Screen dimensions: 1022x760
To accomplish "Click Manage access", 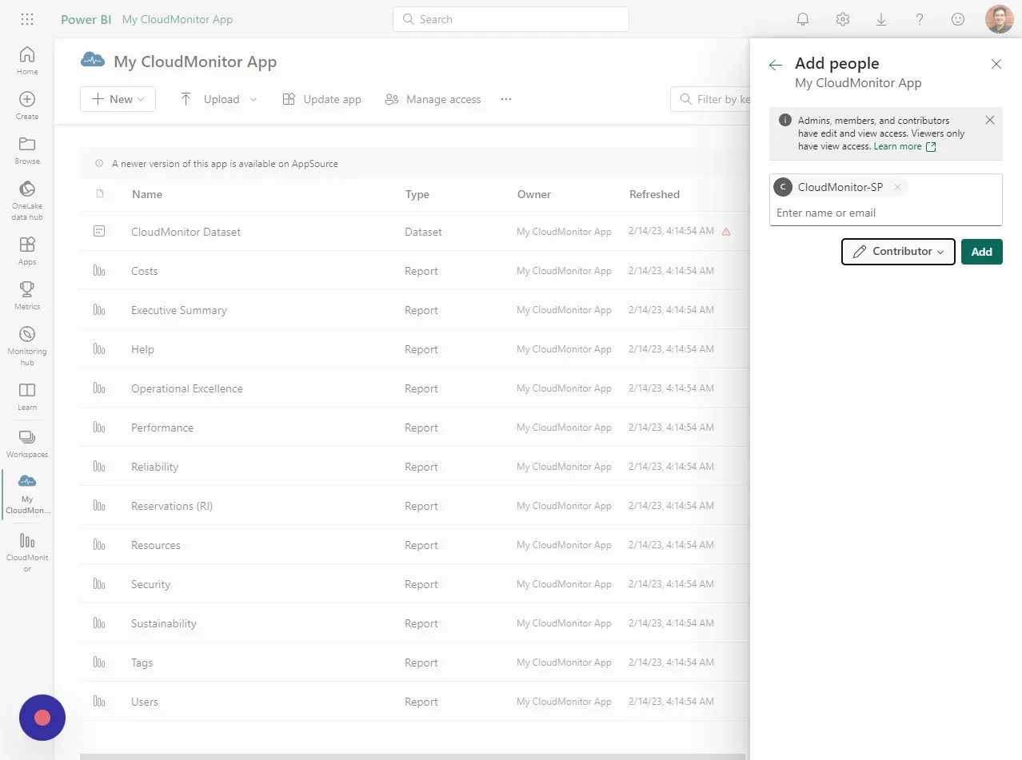I will coord(433,99).
